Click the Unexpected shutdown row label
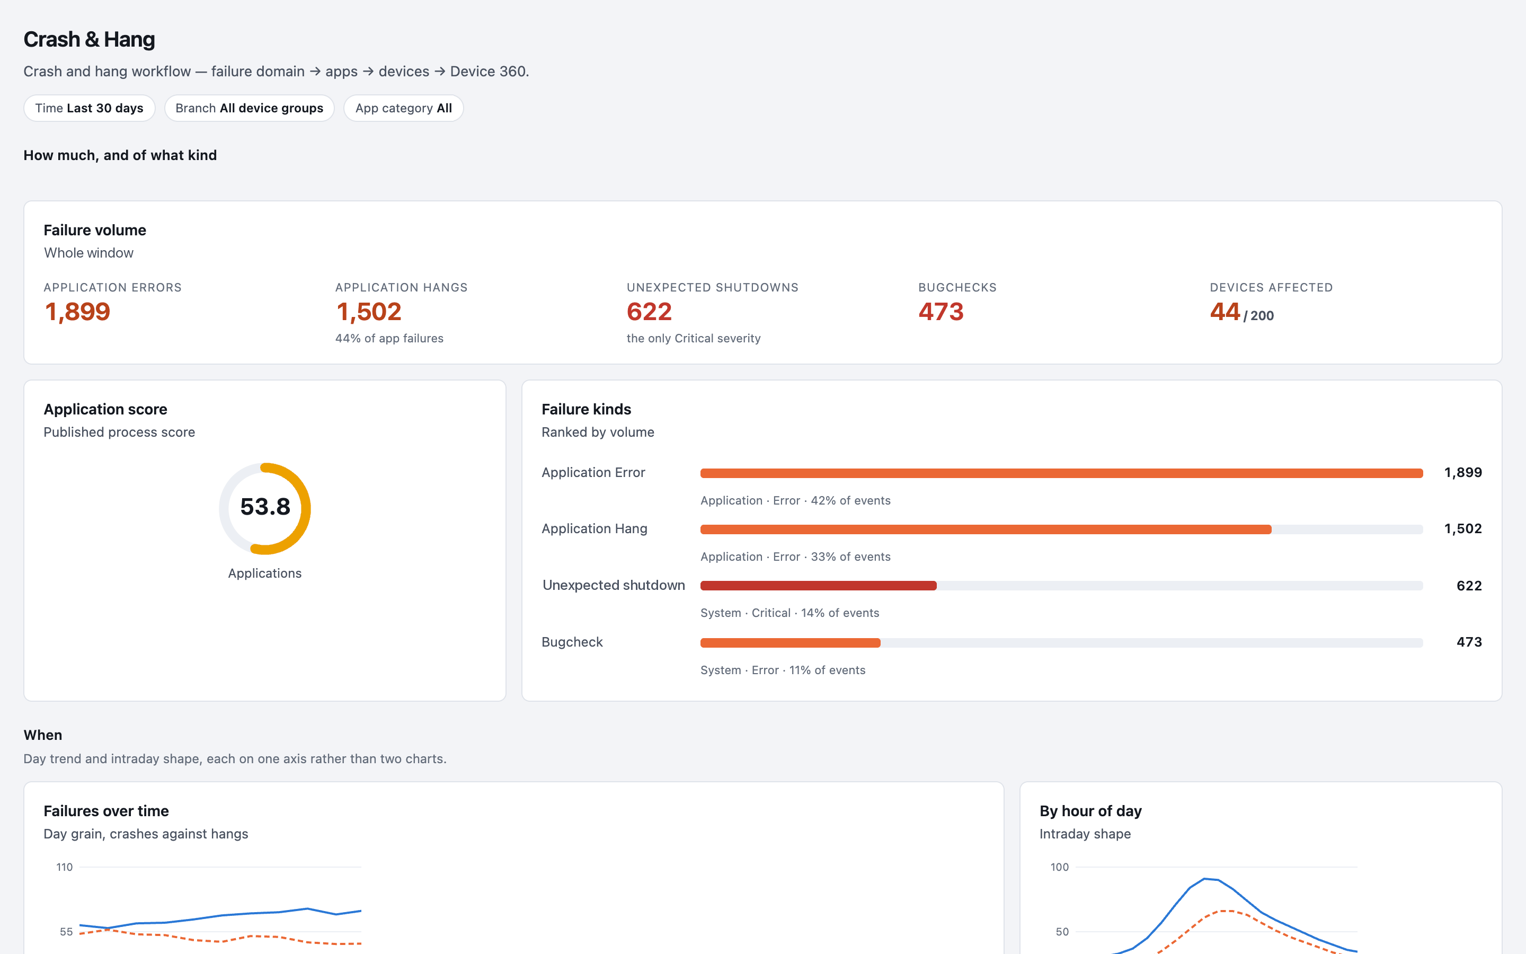This screenshot has height=954, width=1526. [614, 585]
